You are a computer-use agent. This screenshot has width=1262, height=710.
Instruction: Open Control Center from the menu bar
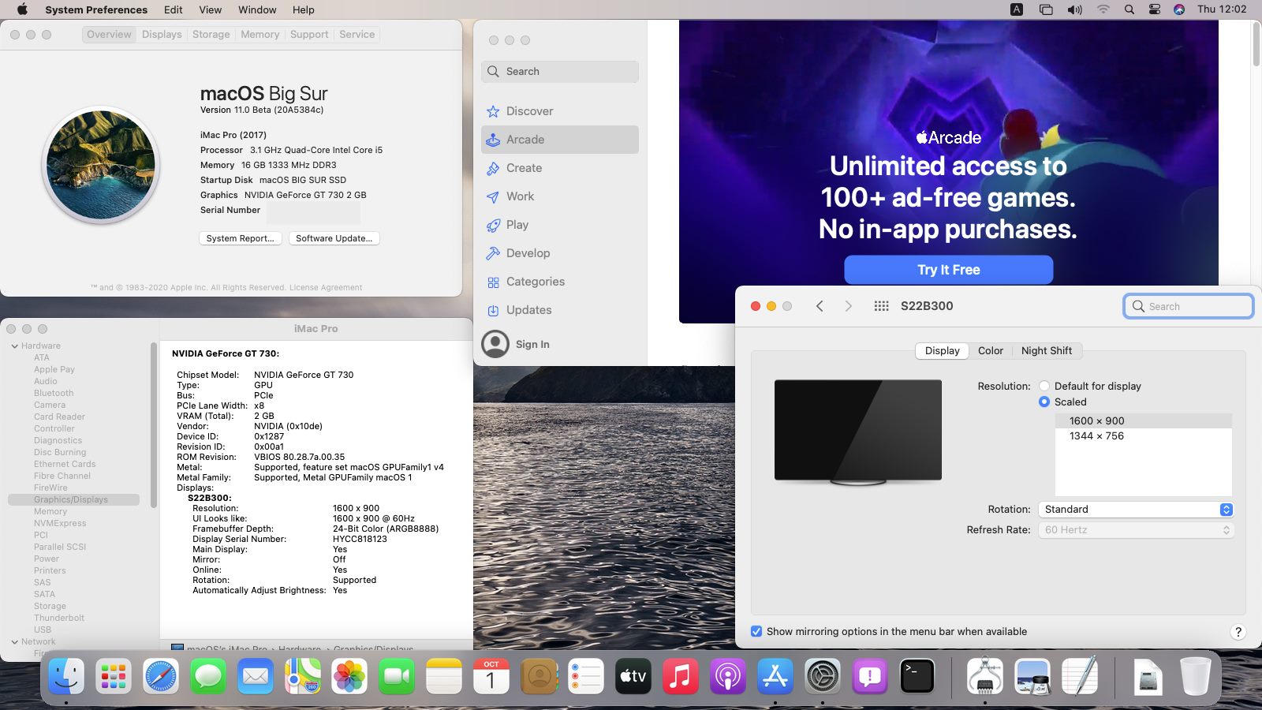tap(1155, 9)
